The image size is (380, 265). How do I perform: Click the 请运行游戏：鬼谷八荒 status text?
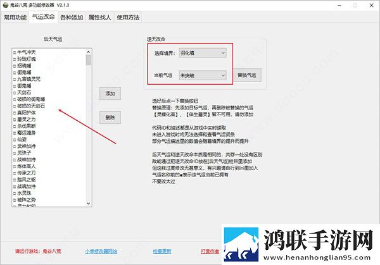tap(38, 251)
